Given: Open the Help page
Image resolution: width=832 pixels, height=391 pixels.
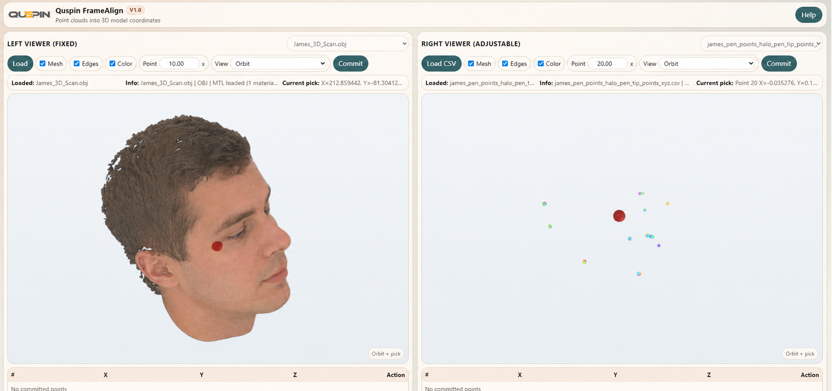Looking at the screenshot, I should coord(808,15).
